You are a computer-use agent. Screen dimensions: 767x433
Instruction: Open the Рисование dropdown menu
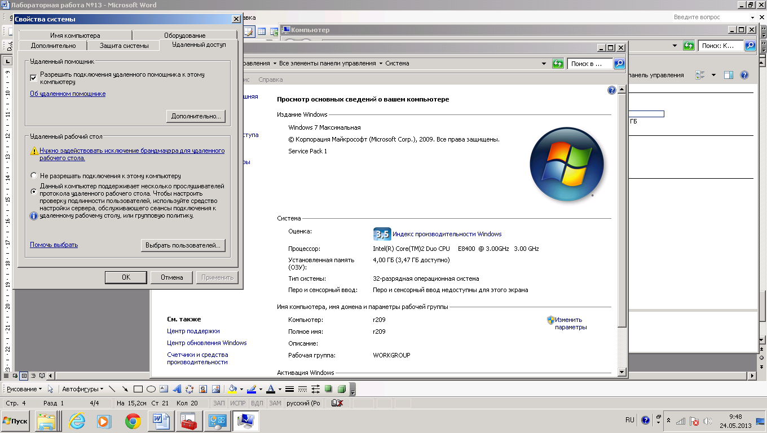pos(24,389)
